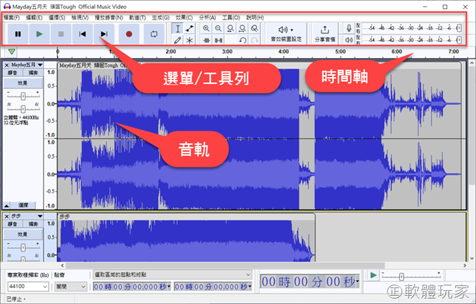Mute the Mayday五月天 track (靜音)
Image resolution: width=476 pixels, height=304 pixels.
[x=12, y=72]
